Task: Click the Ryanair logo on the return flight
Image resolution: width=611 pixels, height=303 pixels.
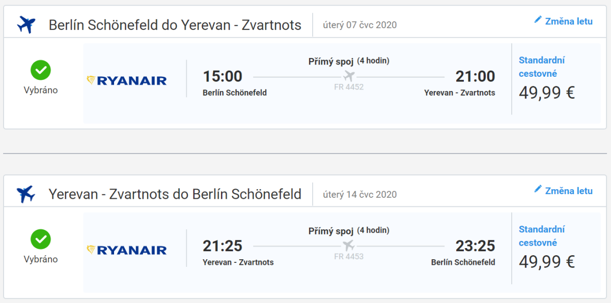Action: pos(127,250)
